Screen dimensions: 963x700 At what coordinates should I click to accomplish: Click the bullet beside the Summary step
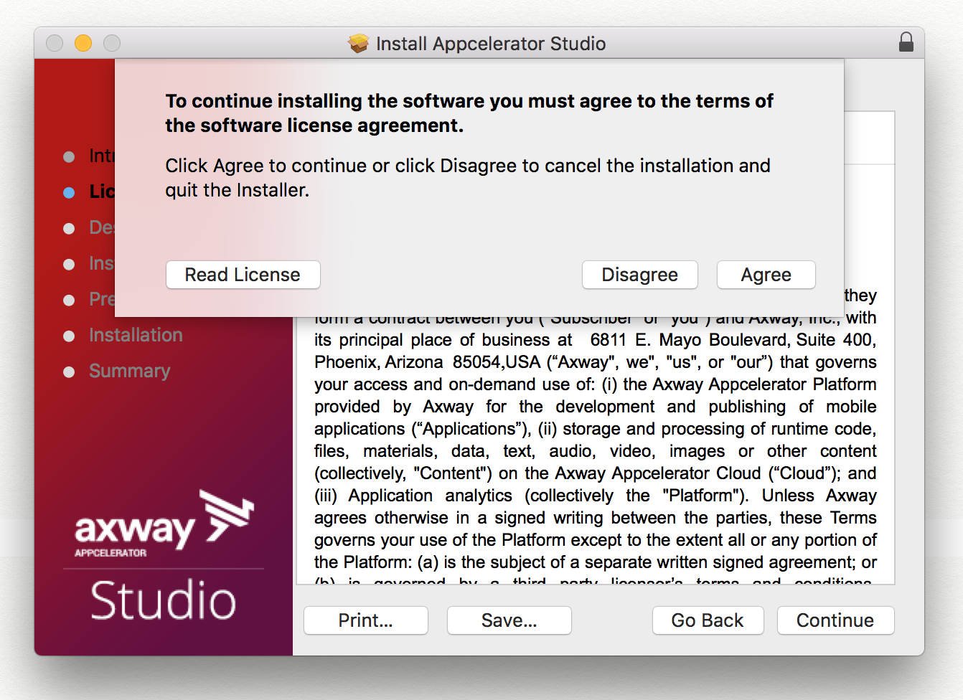69,372
